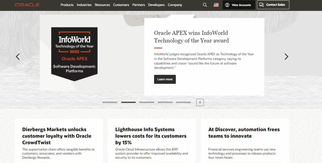The height and width of the screenshot is (163, 322).
Task: Jump to fifth carousel slide indicator
Action: 183,102
